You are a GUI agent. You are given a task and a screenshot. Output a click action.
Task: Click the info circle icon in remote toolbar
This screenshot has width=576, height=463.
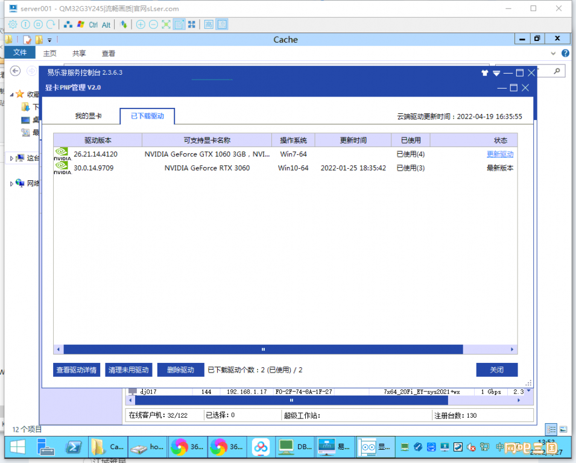(x=25, y=25)
